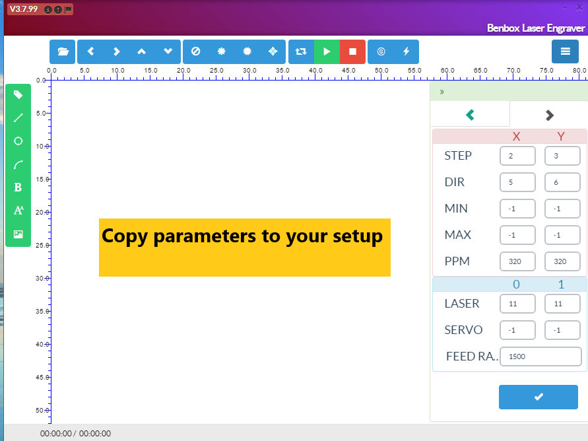Select the Ellipse drawing tool
The image size is (588, 441).
(18, 141)
